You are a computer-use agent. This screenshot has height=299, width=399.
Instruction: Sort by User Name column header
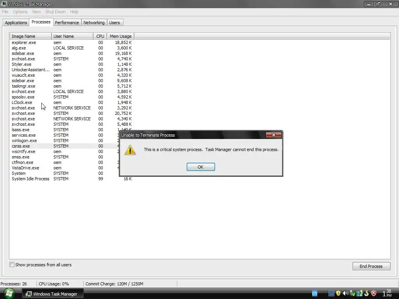[x=72, y=36]
